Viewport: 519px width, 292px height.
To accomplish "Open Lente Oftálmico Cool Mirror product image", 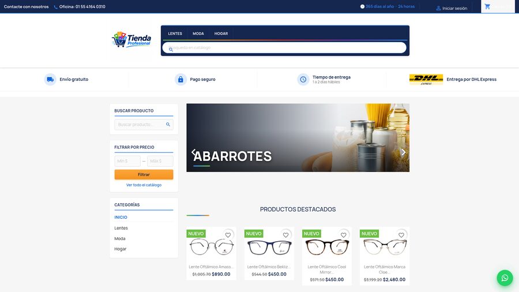I will 327,247.
